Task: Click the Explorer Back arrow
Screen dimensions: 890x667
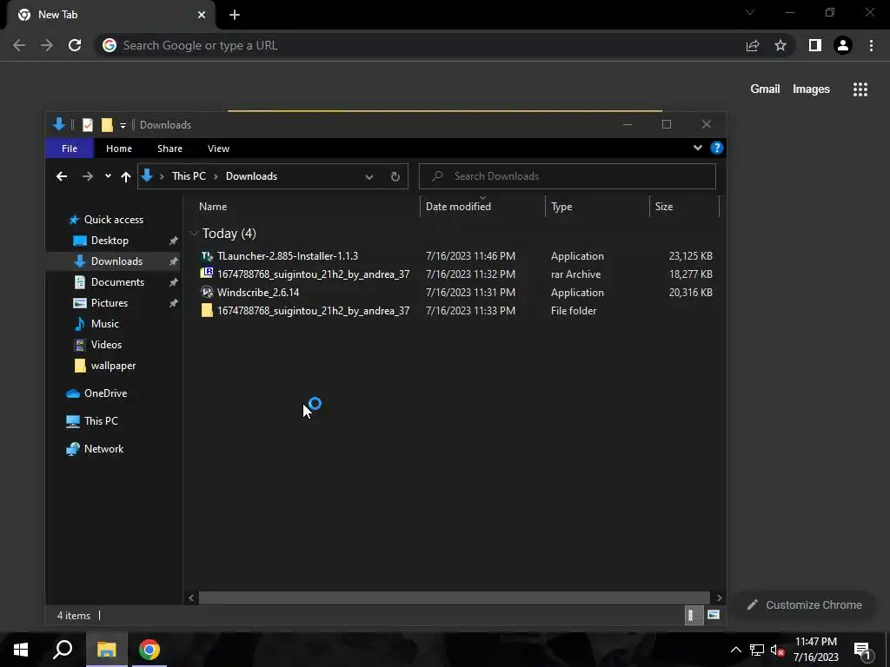Action: (62, 176)
